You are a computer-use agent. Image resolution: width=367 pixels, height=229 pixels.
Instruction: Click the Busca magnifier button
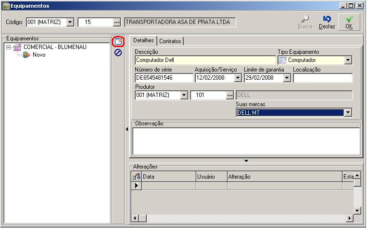[305, 22]
